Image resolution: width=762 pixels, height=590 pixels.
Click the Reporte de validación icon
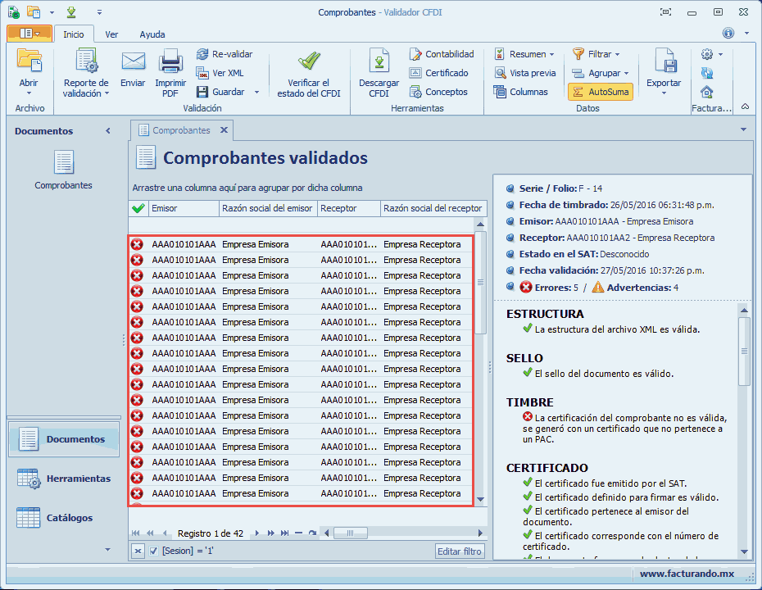86,61
